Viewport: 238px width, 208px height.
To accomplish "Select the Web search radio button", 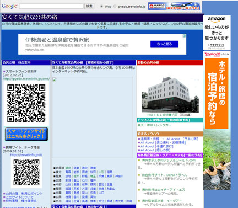I will (x=101, y=6).
